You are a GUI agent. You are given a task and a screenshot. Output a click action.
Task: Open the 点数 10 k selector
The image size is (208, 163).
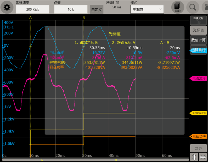71,9
